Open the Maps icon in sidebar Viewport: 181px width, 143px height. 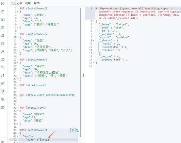3,36
